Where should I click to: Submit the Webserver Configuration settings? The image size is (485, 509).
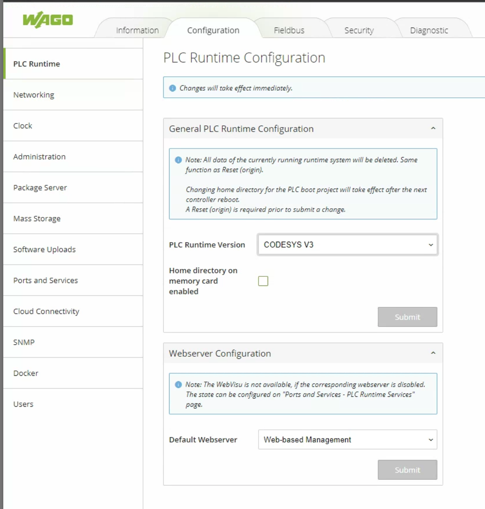(x=407, y=470)
